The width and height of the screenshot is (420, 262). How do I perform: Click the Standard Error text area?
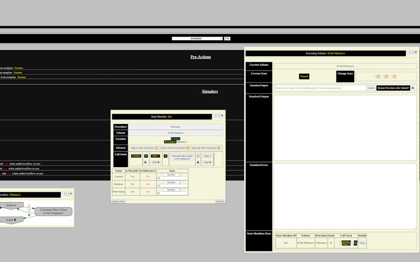[x=345, y=196]
